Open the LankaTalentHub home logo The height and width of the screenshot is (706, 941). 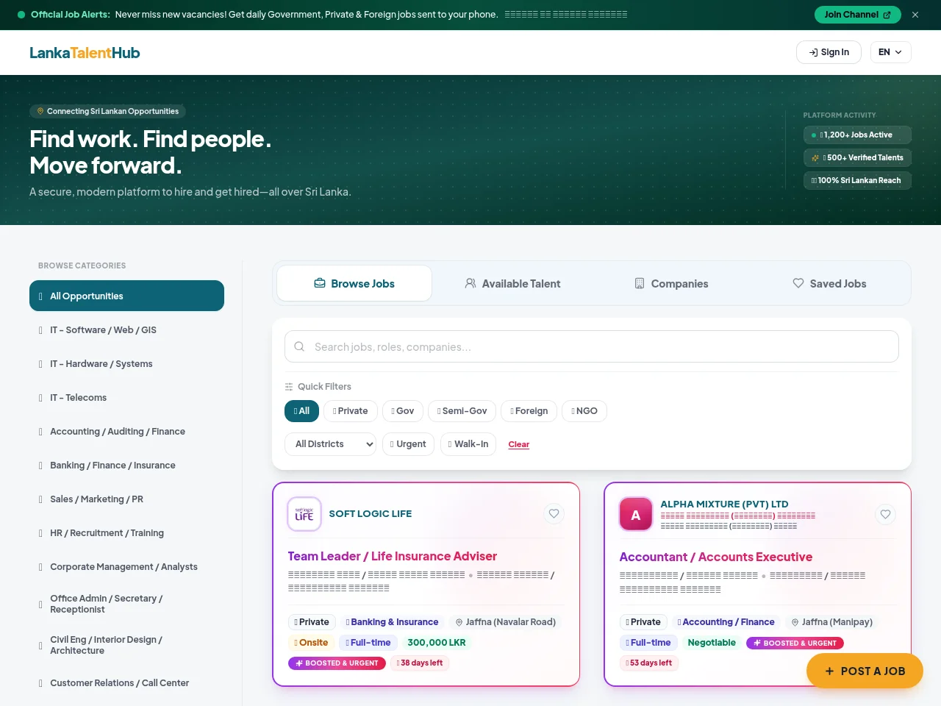click(x=85, y=52)
